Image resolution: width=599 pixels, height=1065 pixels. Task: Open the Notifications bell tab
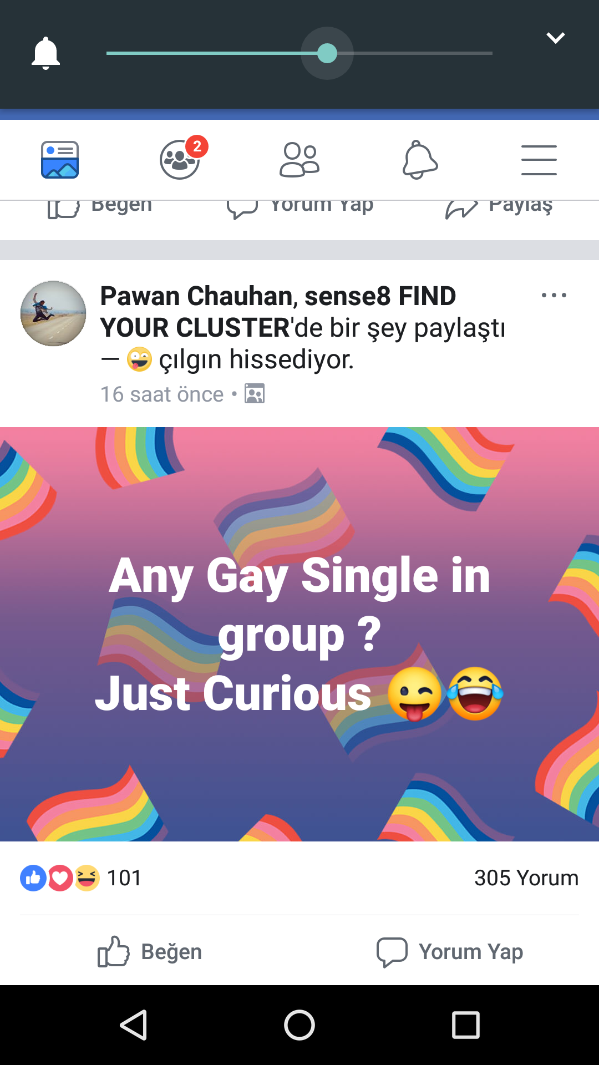pyautogui.click(x=420, y=160)
